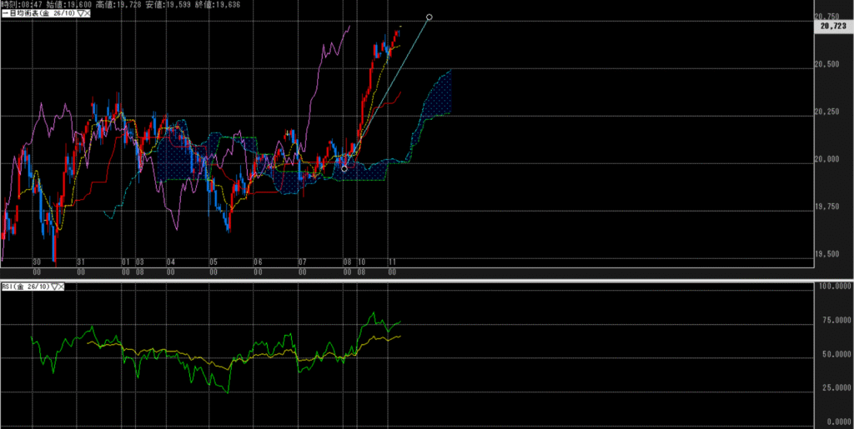
Task: Click the date 31 marker on time axis
Action: [80, 262]
